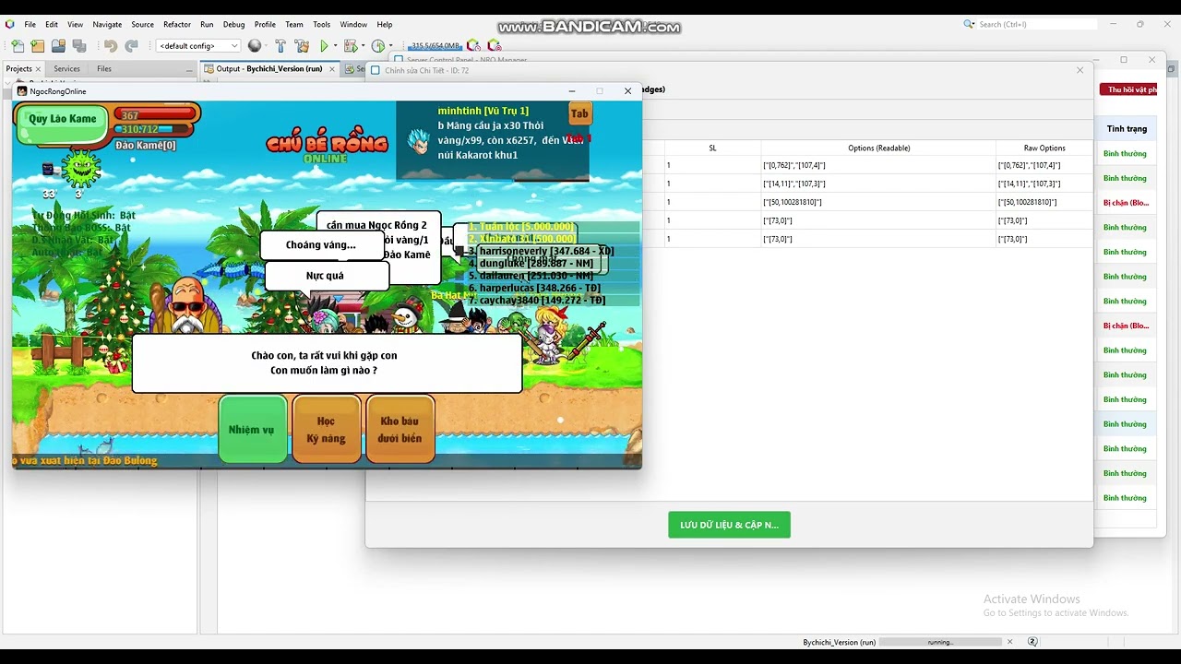This screenshot has height=664, width=1181.
Task: Click the first garbage collection profiler icon
Action: [x=473, y=45]
